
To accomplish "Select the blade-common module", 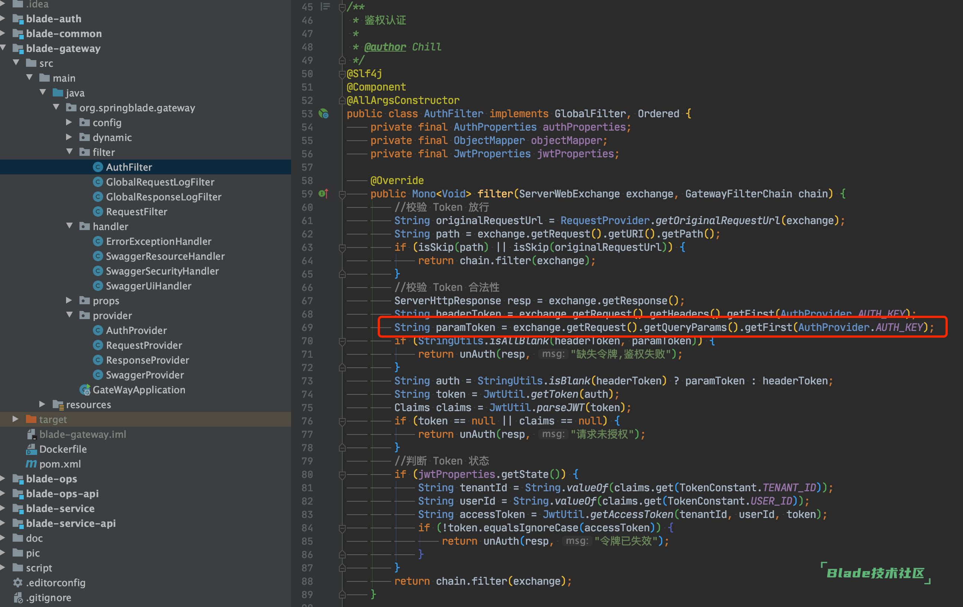I will coord(64,33).
